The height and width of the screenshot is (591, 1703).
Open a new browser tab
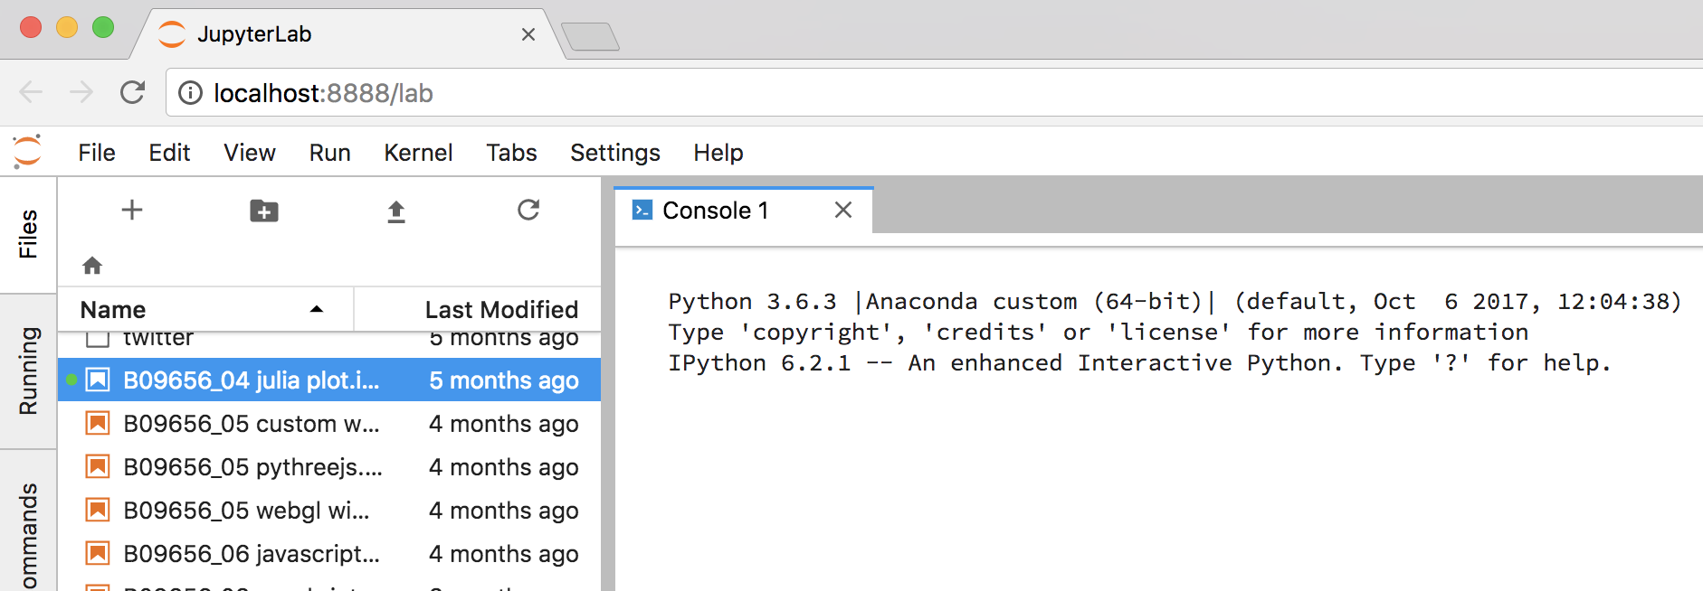590,37
